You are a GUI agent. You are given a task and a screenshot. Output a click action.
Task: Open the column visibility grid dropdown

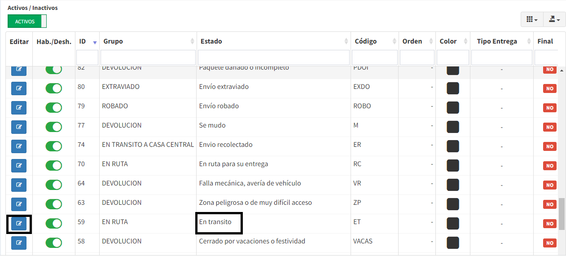point(531,19)
